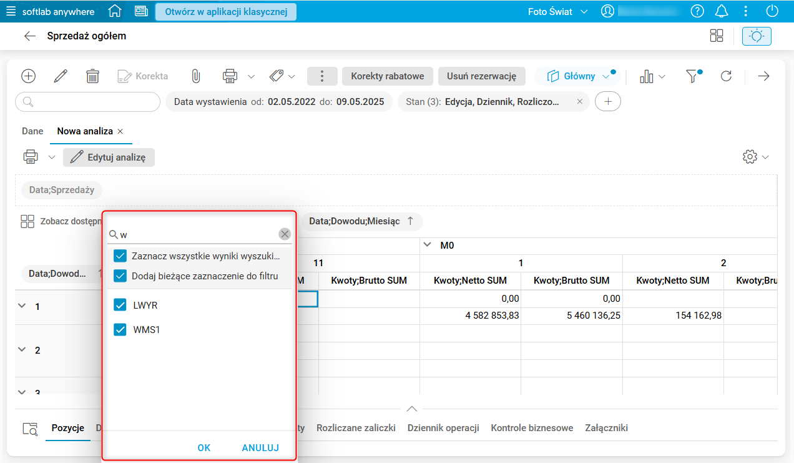This screenshot has width=794, height=463.
Task: Open the analysis printer dropdown arrow
Action: click(52, 157)
